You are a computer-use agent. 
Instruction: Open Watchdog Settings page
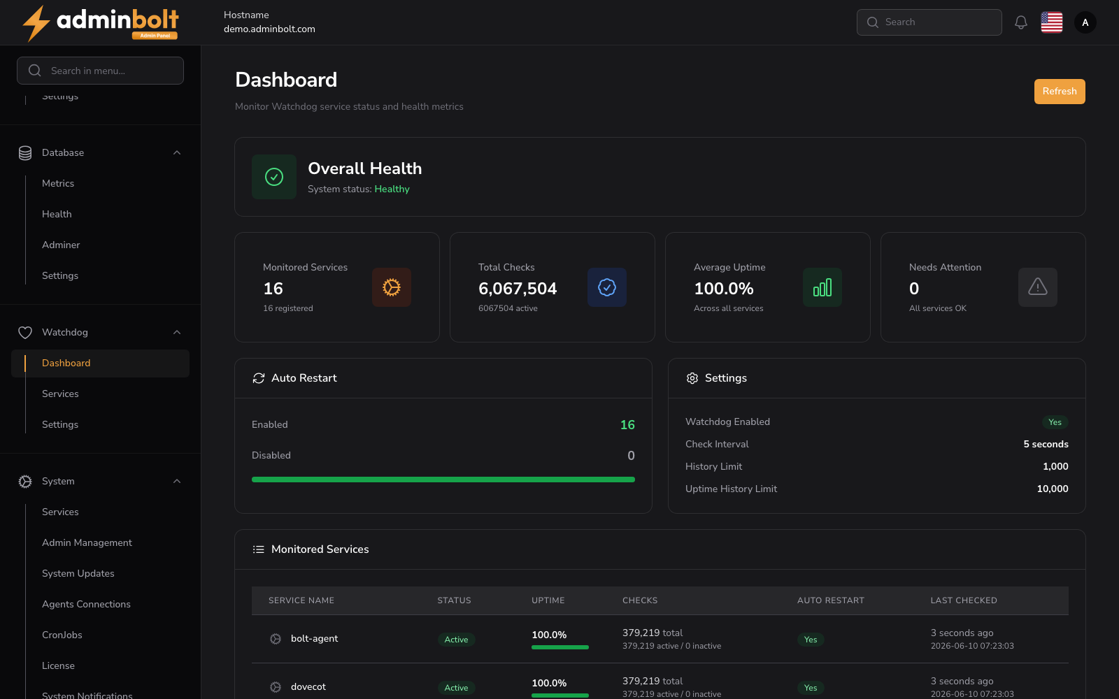tap(60, 424)
